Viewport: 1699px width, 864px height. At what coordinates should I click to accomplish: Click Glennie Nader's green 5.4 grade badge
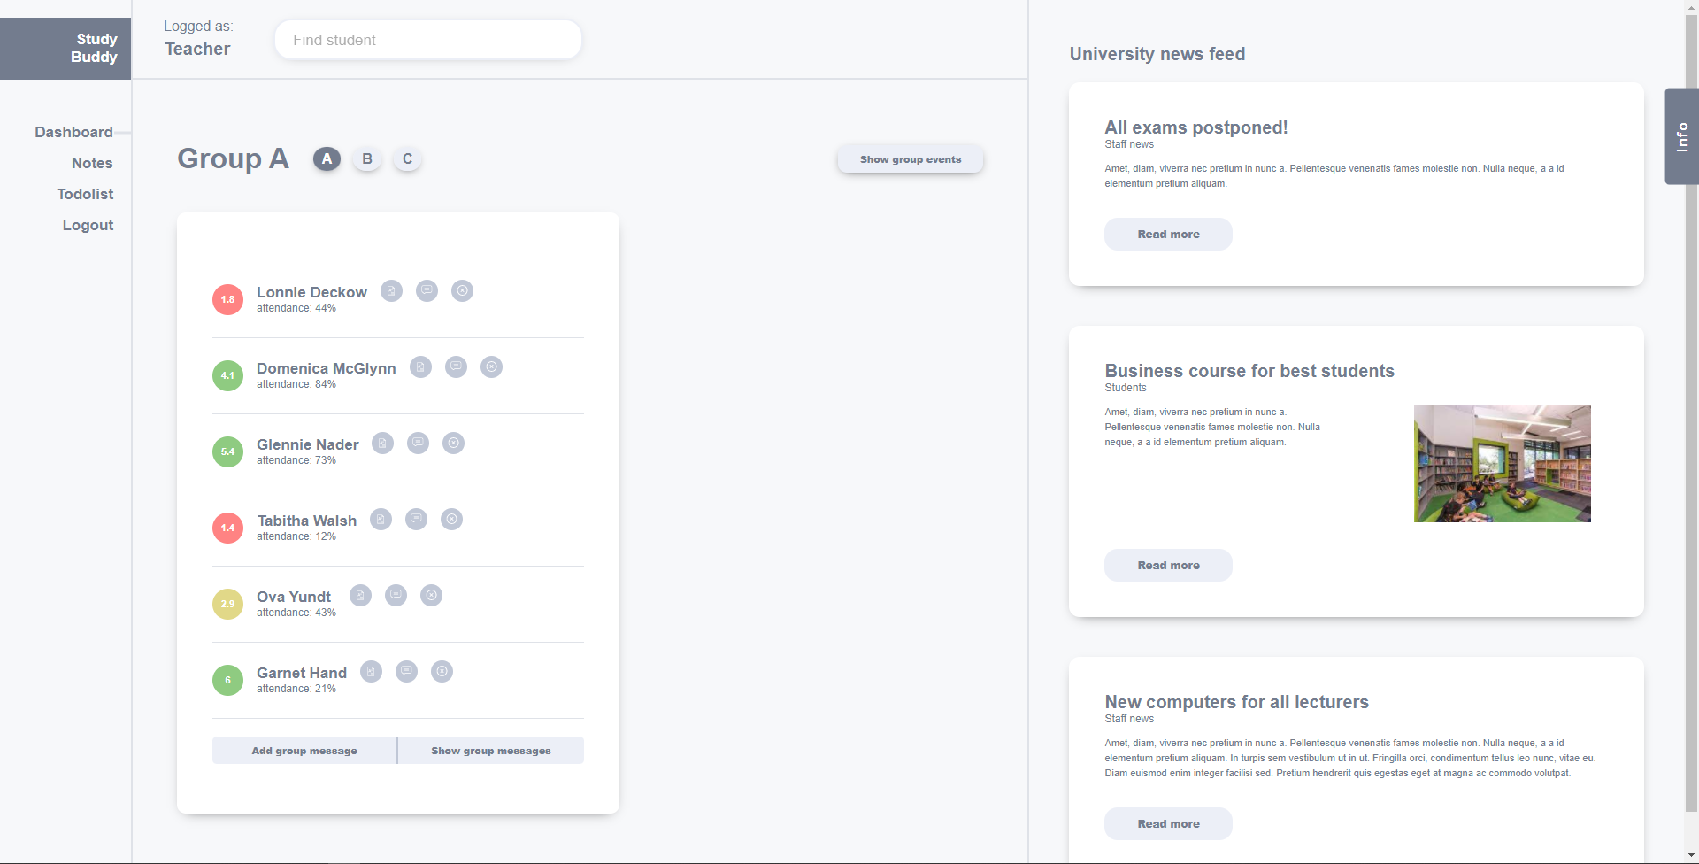227,451
